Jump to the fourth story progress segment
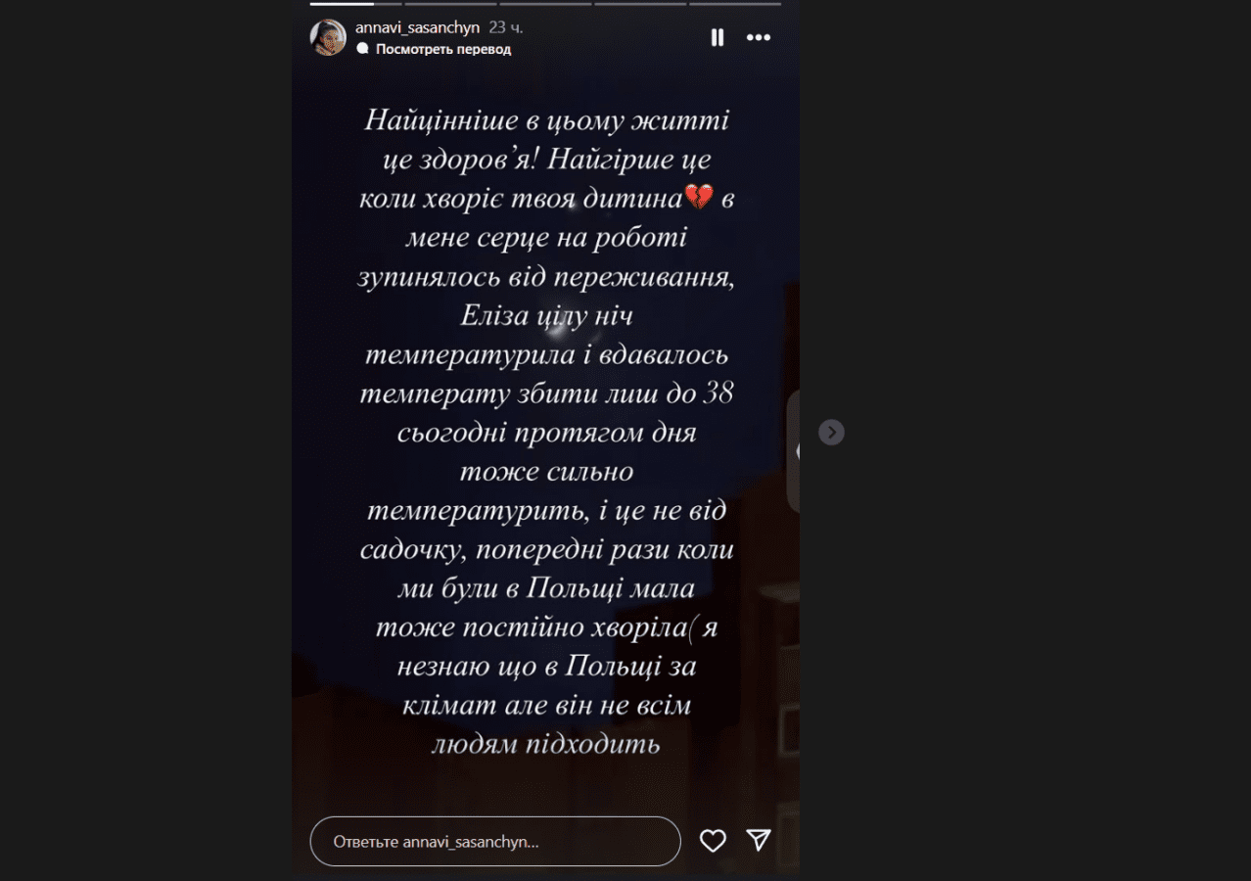 pos(640,4)
